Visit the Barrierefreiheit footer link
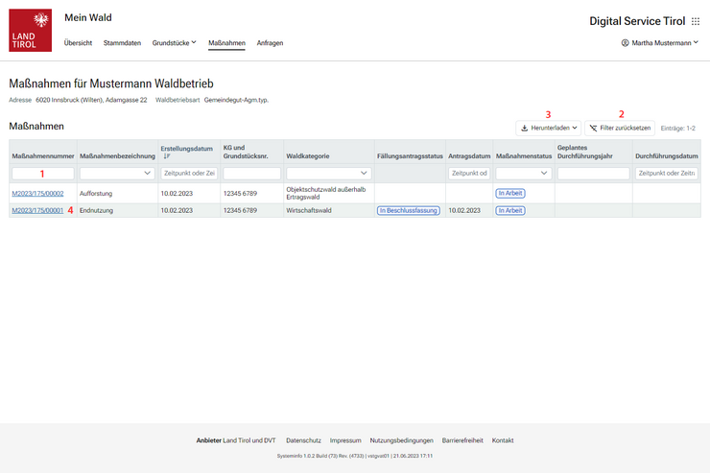The width and height of the screenshot is (710, 473). tap(462, 440)
